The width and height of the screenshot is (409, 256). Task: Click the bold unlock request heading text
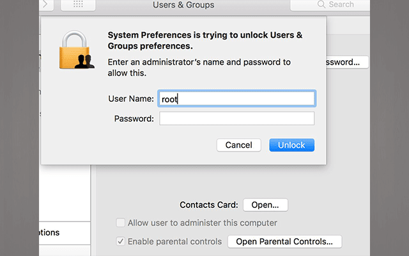(213, 41)
